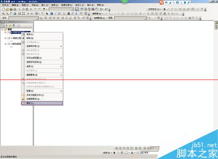Choose the Select Elements arrow tool
Screen dimensions: 218x159
pyautogui.click(x=47, y=14)
